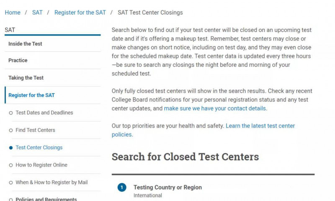Go to Register for the SAT breadcrumb
335x201 pixels.
click(x=80, y=13)
